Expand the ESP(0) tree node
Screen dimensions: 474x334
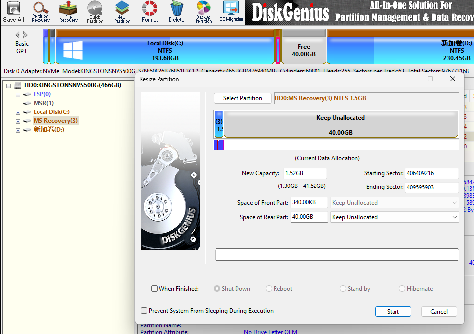pos(18,95)
